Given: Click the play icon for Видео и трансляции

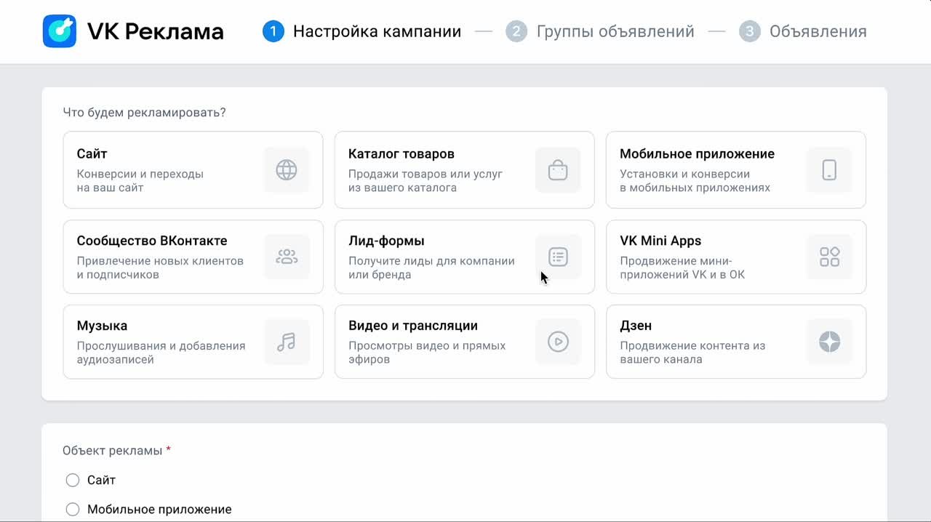Looking at the screenshot, I should pos(558,342).
